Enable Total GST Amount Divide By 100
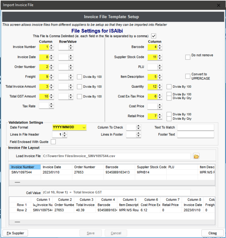Viewport: 226px width, 238px height. pos(79,97)
